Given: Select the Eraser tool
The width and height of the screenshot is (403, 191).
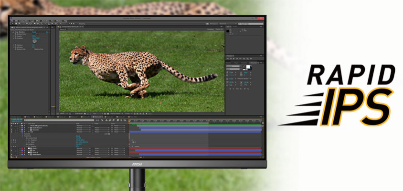Looking at the screenshot, I should [52, 24].
